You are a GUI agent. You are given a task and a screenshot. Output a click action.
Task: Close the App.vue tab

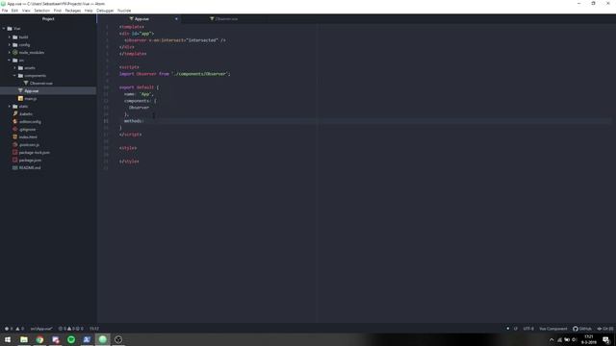tap(176, 19)
